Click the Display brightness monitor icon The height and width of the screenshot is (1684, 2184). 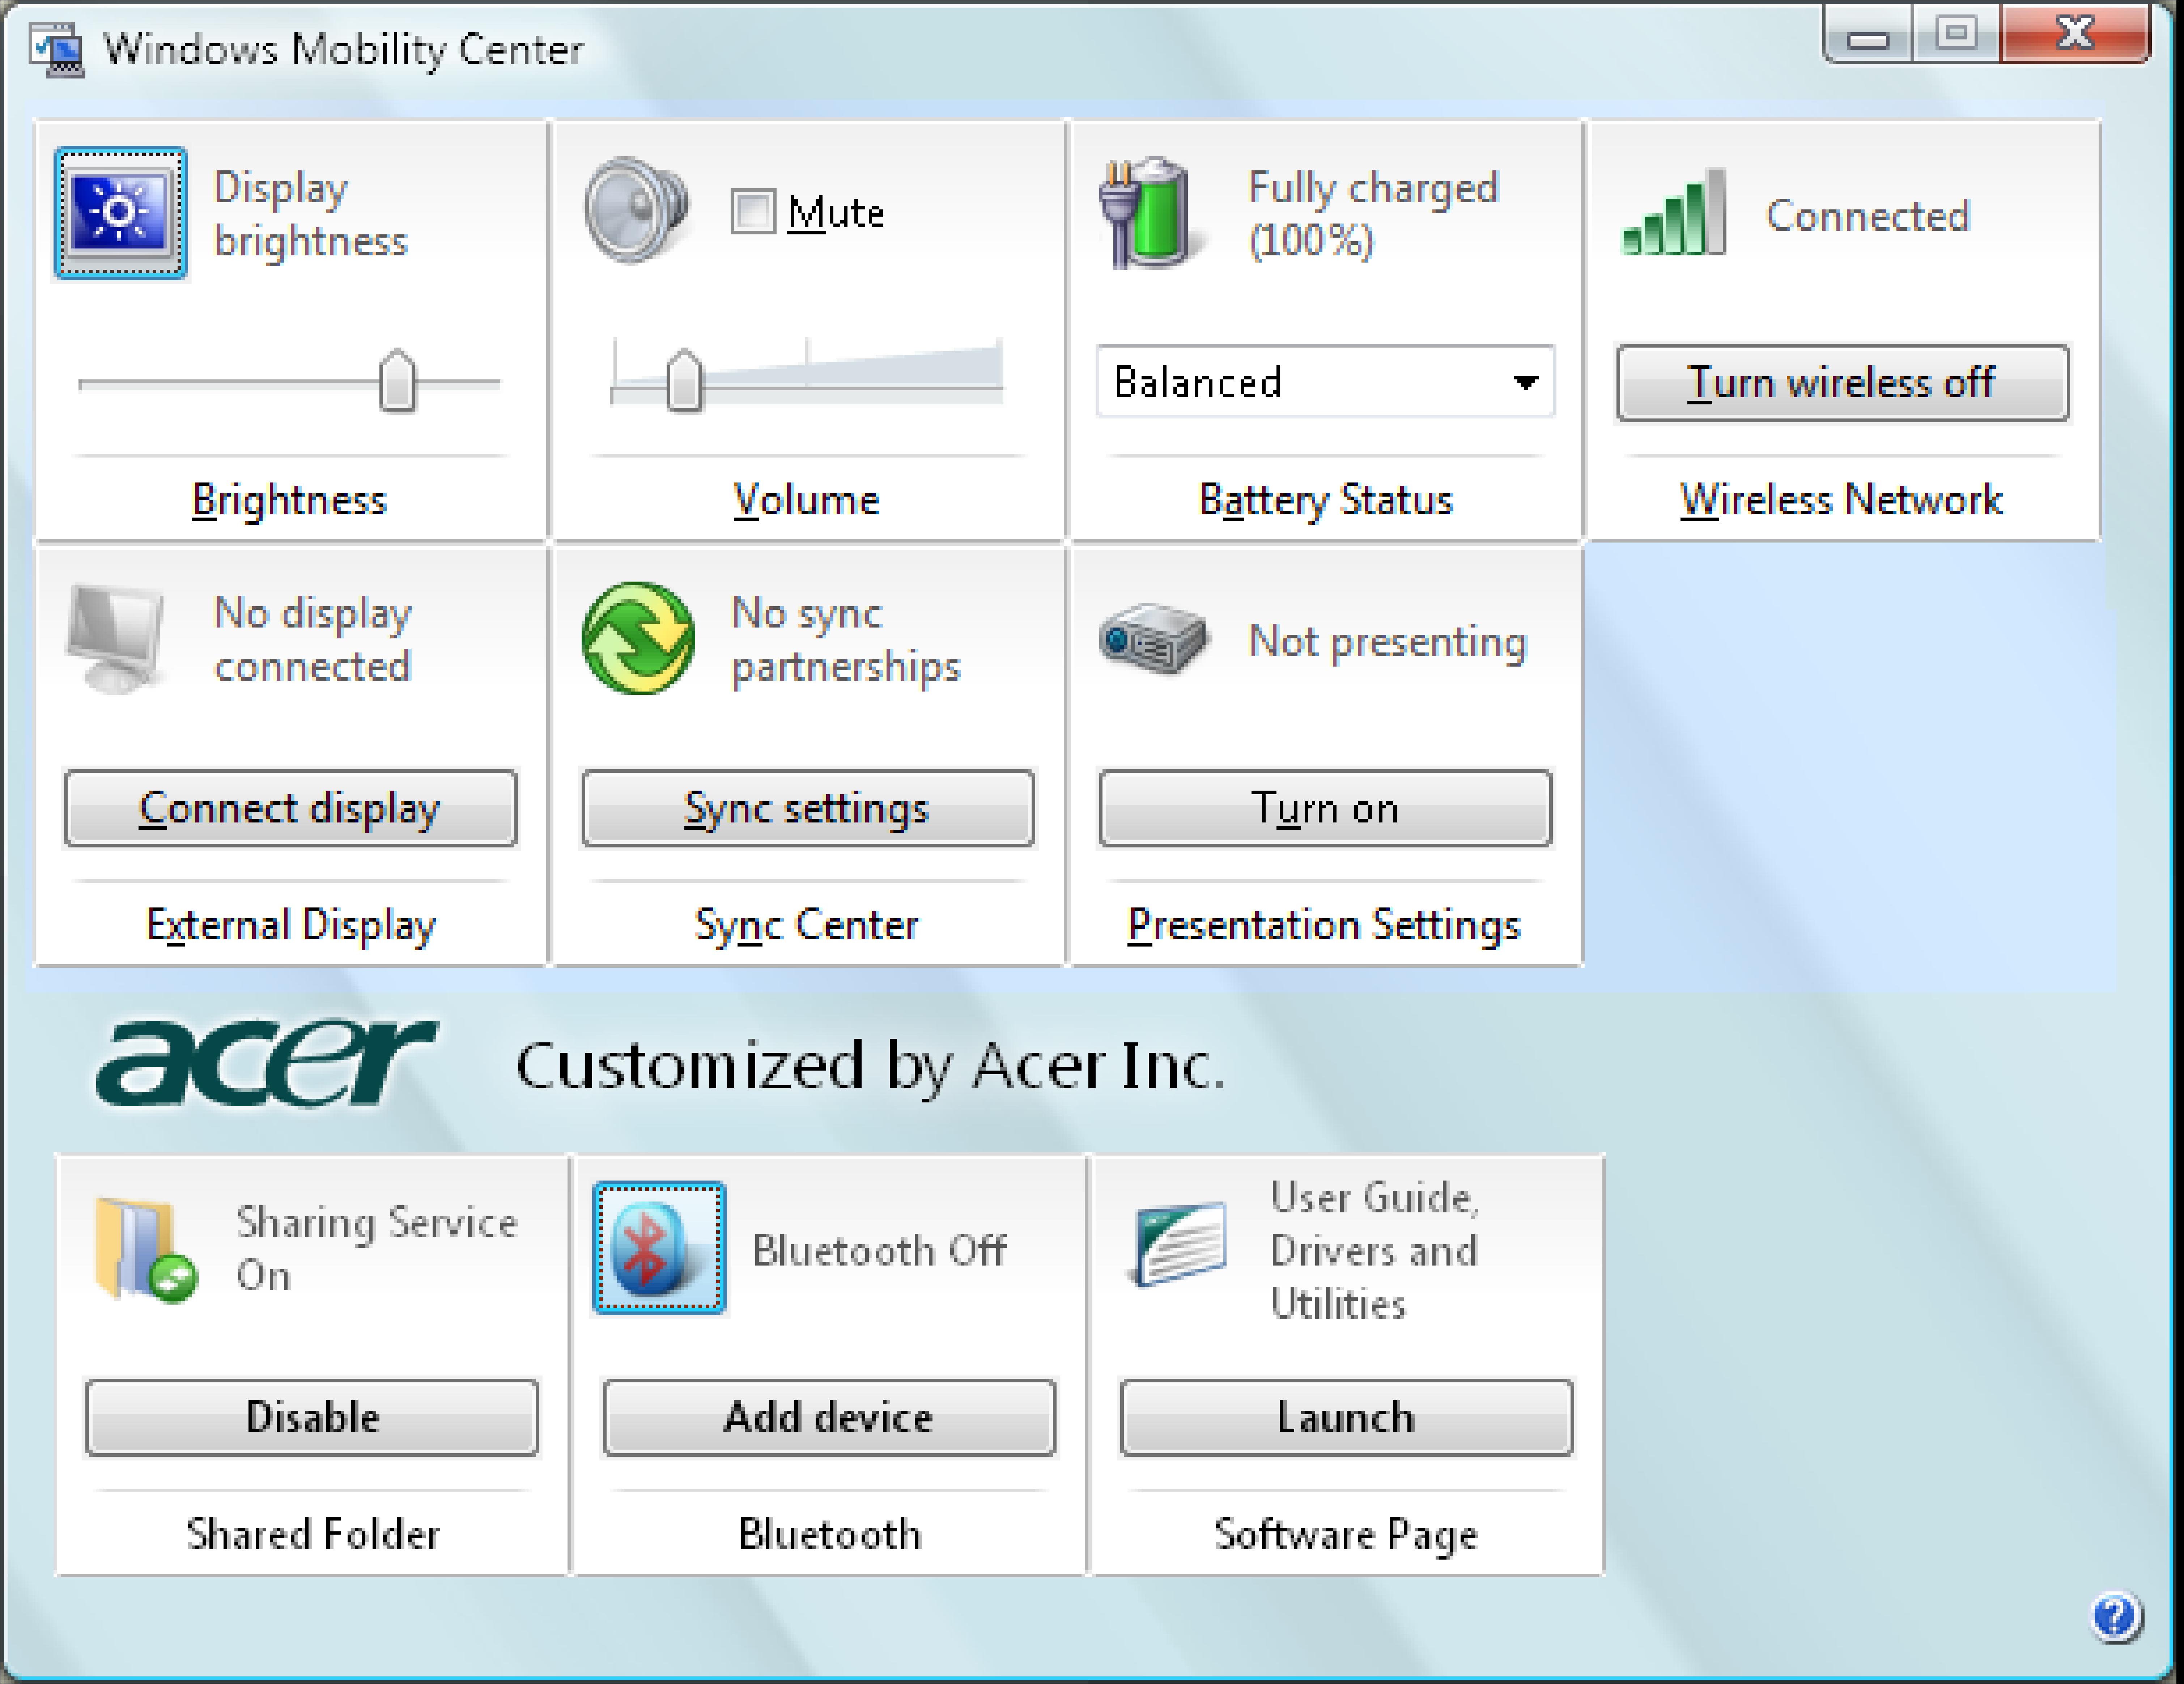121,213
